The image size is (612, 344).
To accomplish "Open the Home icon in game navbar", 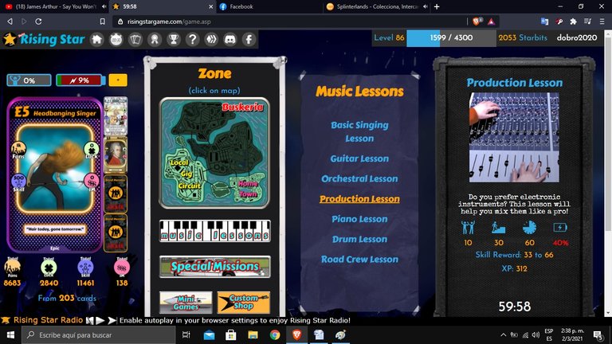I will coord(96,39).
